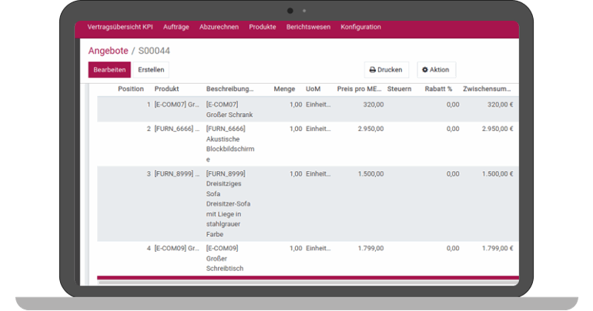The image size is (593, 311).
Task: Click the Preis pro ME column header
Action: tap(360, 89)
